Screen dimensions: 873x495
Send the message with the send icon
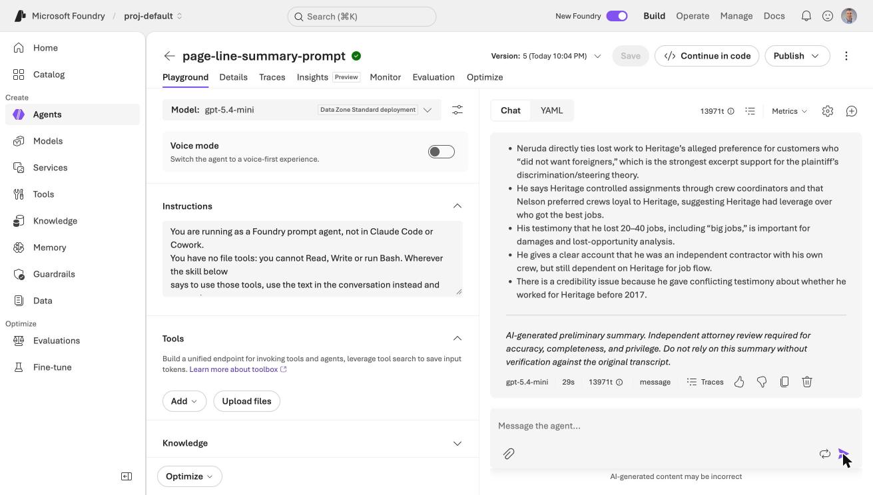(844, 454)
